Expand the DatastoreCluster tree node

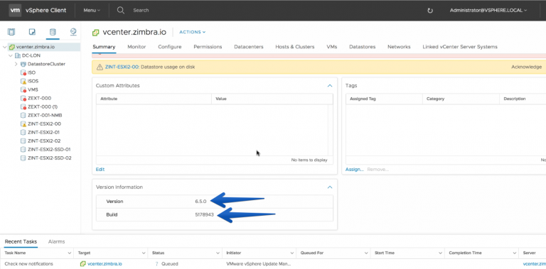(x=16, y=64)
